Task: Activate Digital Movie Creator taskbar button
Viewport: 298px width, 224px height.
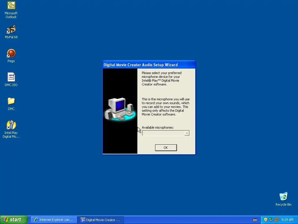Action: [101, 220]
